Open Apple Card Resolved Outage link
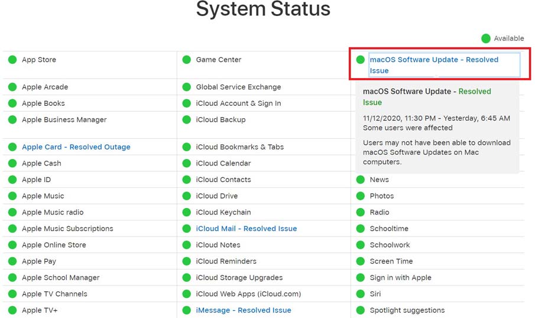The width and height of the screenshot is (535, 318). [x=76, y=147]
